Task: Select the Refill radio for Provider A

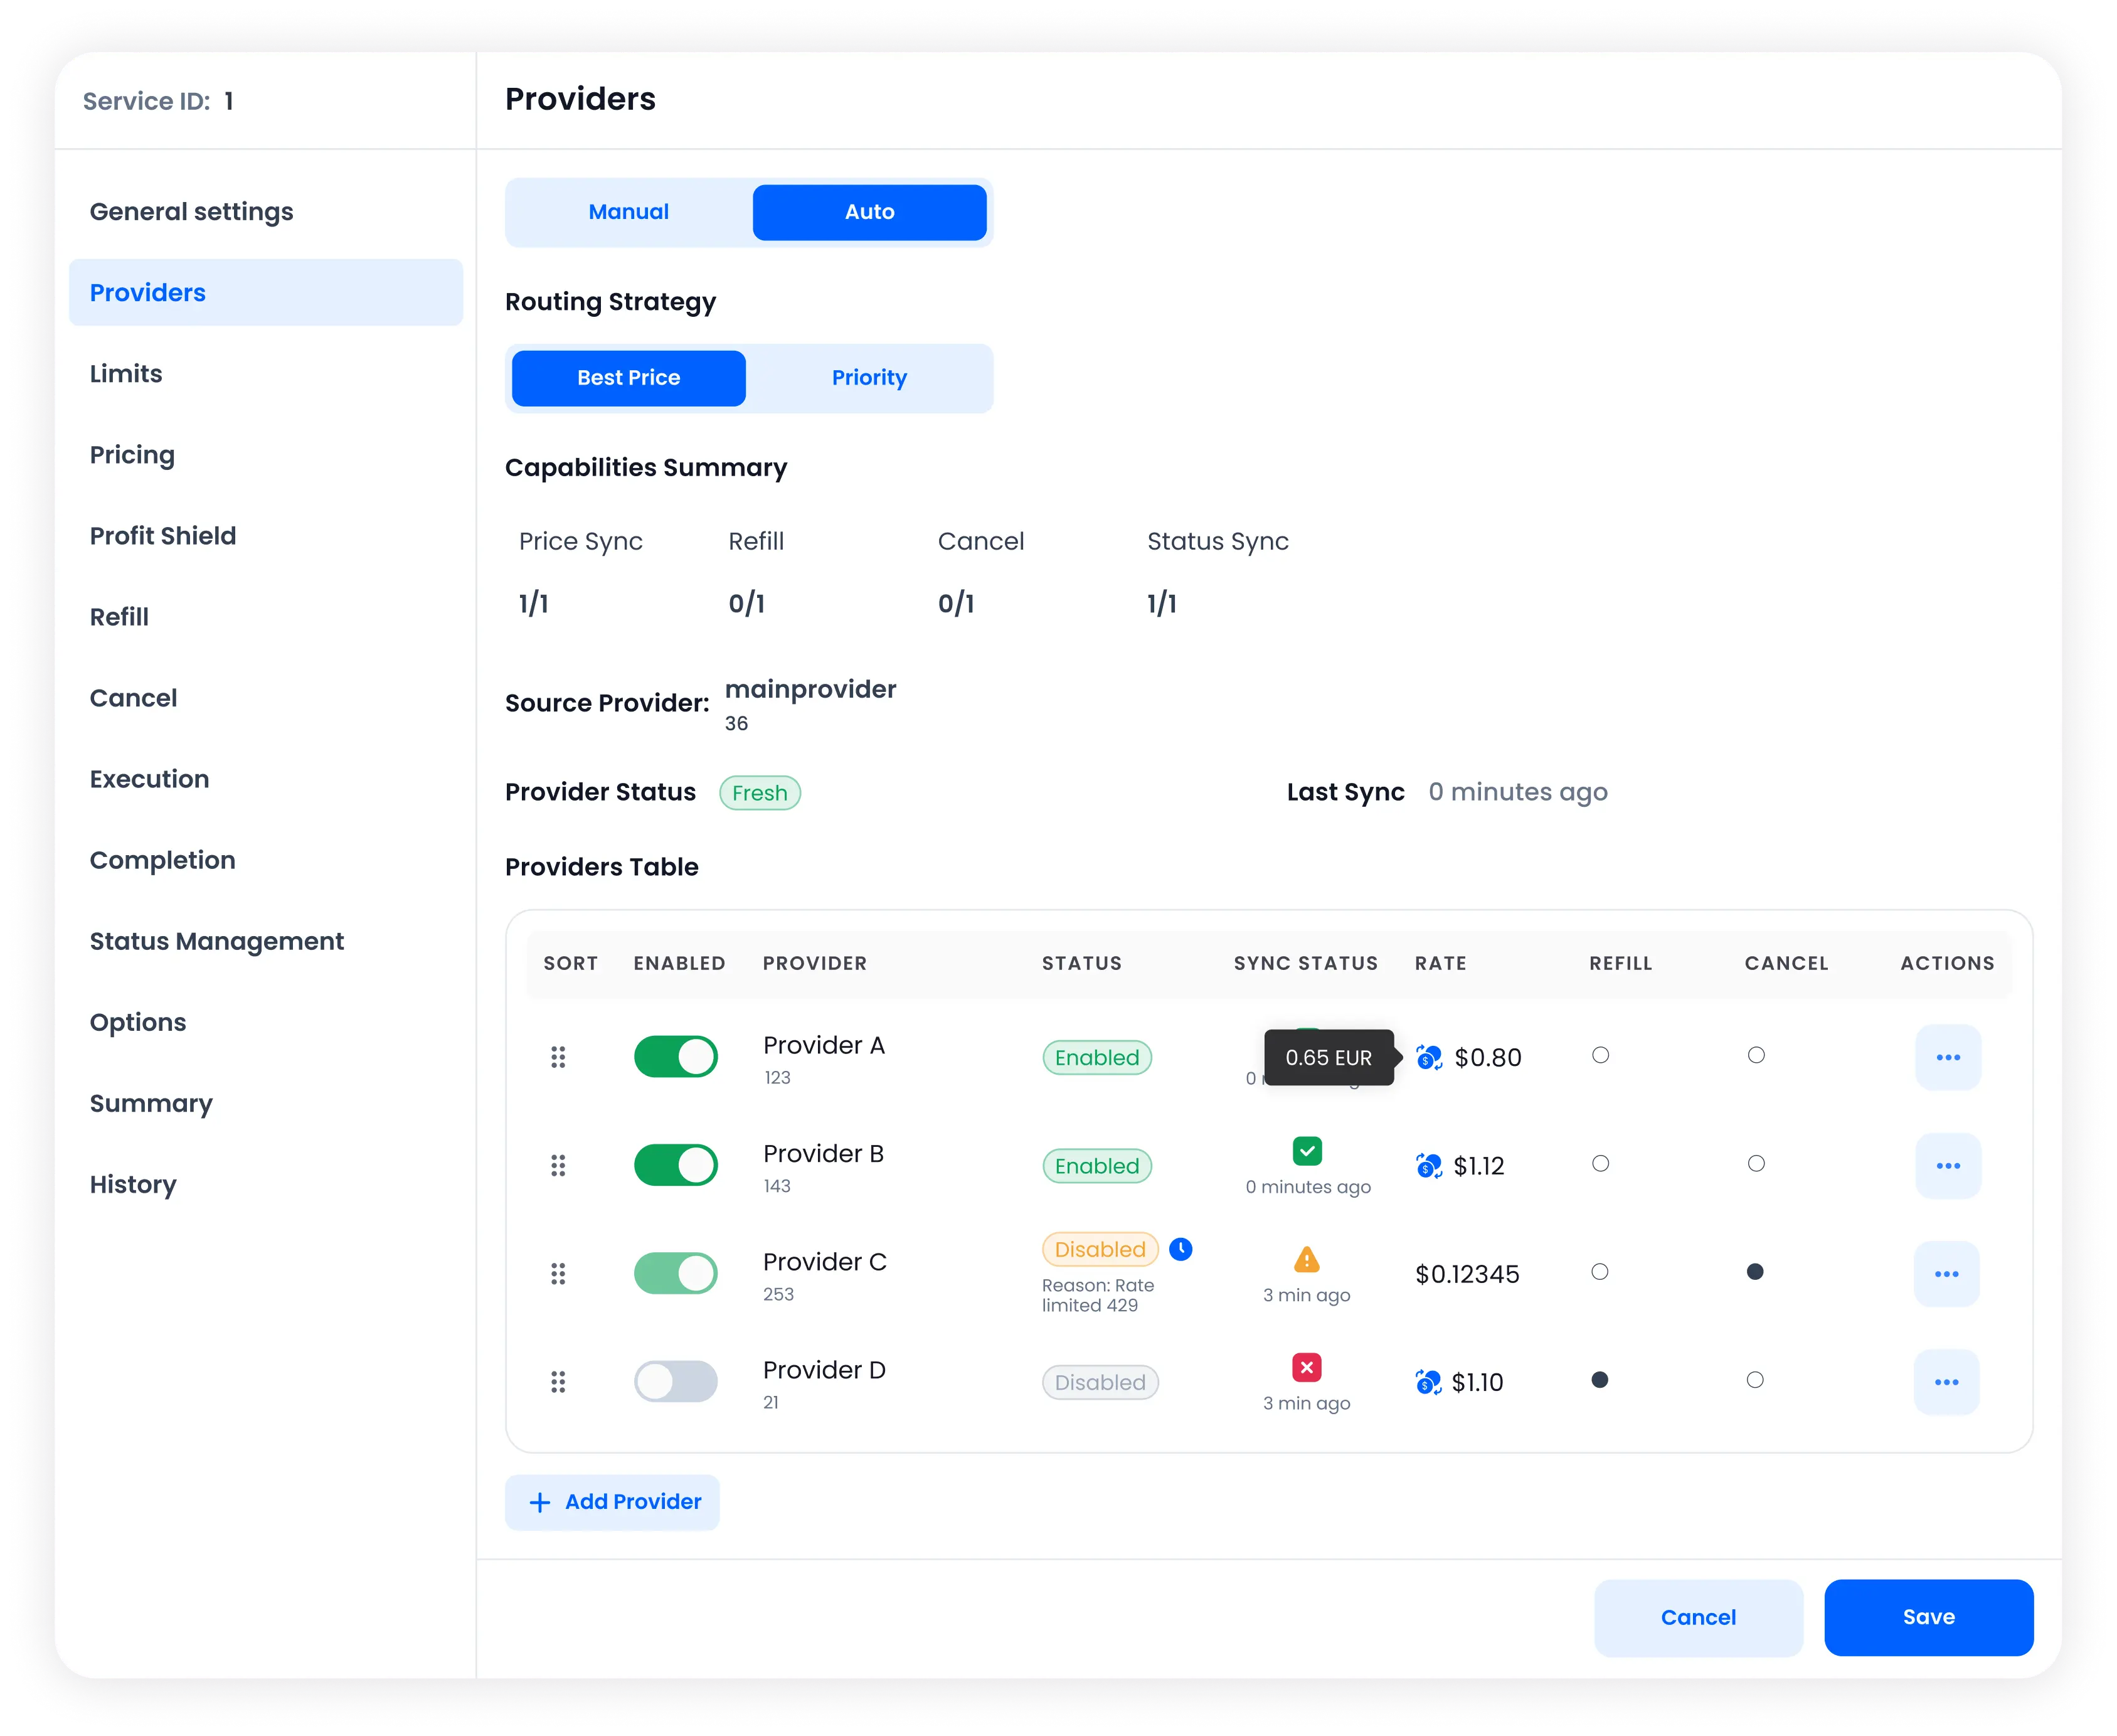Action: tap(1600, 1055)
